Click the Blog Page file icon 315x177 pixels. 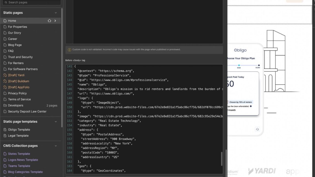5,45
